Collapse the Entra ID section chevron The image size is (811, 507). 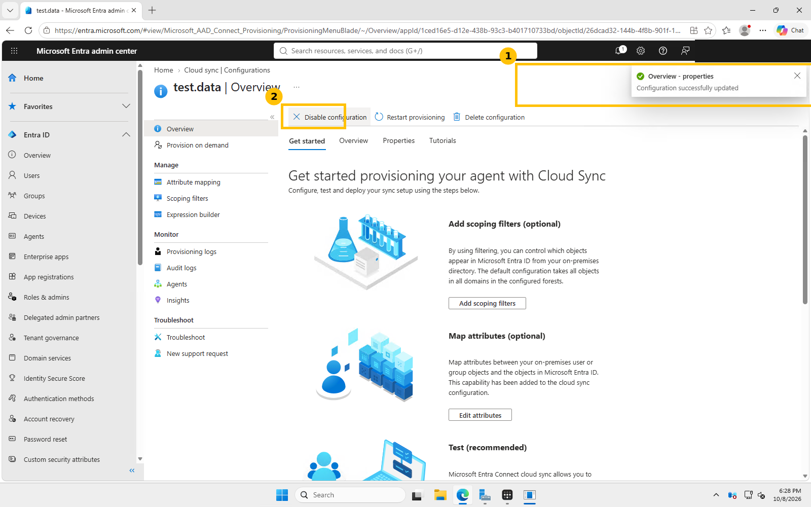(x=126, y=134)
